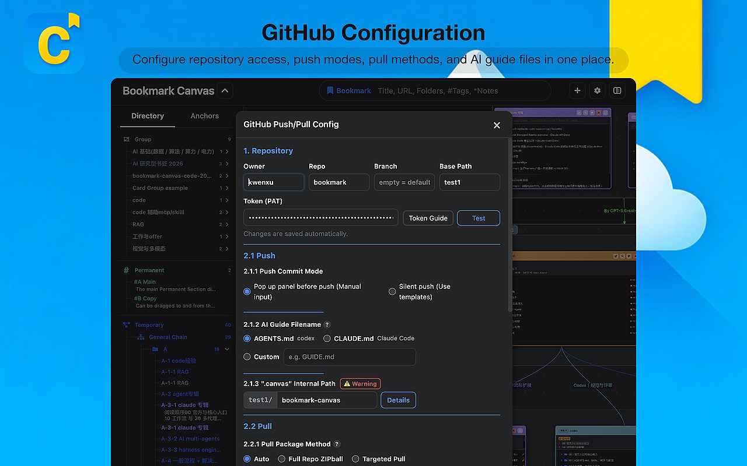Open the A-3 agent专辑 tree item

181,394
